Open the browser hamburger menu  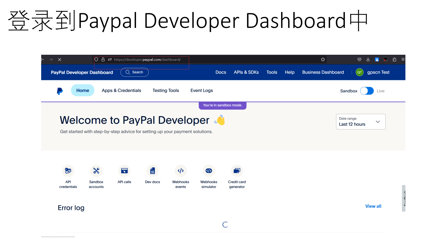[403, 60]
